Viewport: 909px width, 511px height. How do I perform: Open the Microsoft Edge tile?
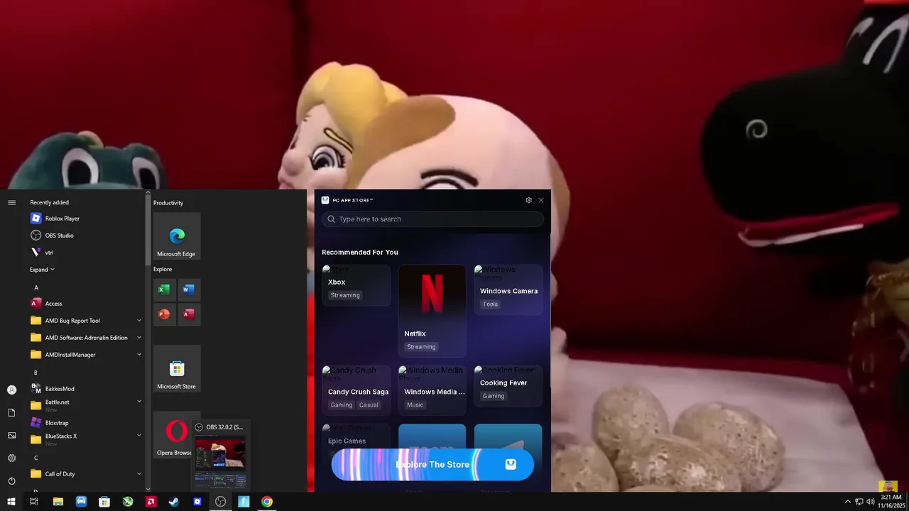[177, 236]
